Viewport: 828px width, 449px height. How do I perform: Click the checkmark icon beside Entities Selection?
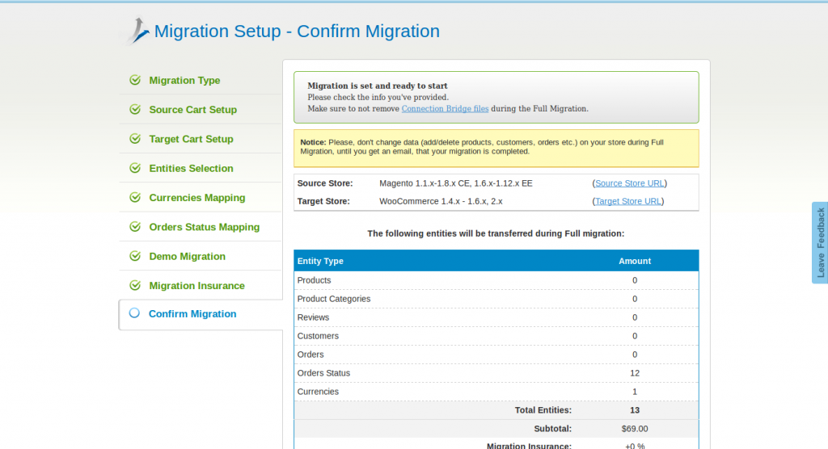pyautogui.click(x=135, y=168)
